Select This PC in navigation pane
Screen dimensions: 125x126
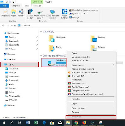(x=20, y=65)
